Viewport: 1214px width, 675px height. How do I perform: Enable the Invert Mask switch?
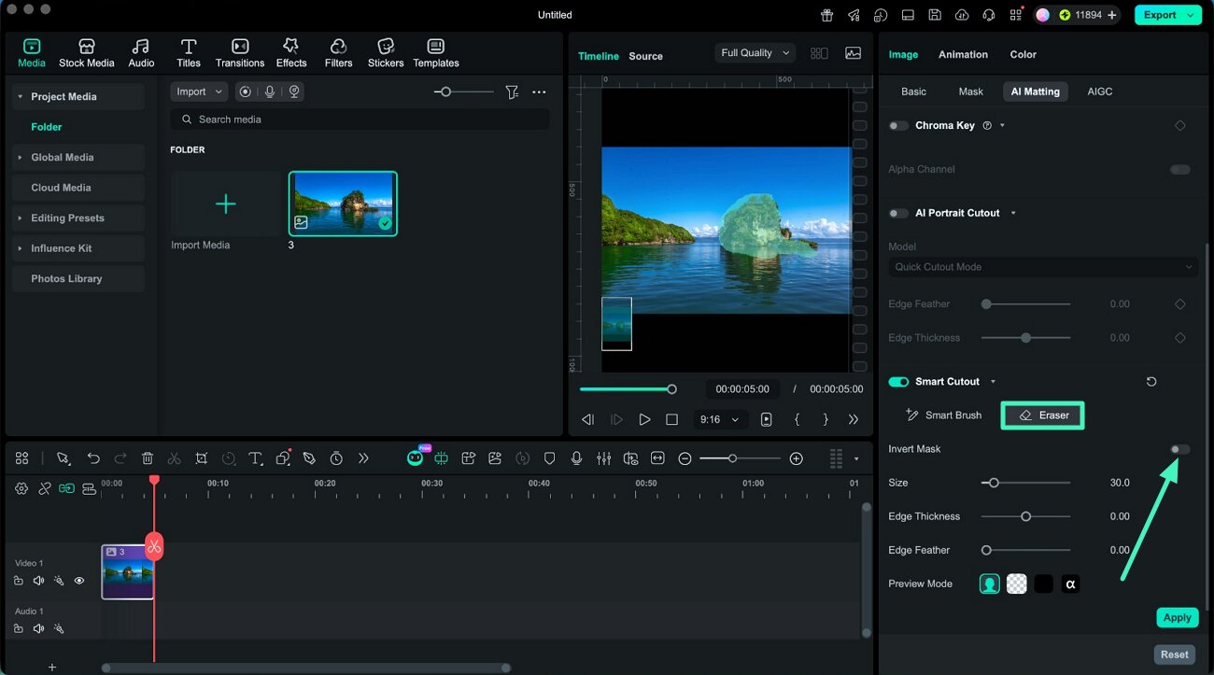click(1180, 449)
